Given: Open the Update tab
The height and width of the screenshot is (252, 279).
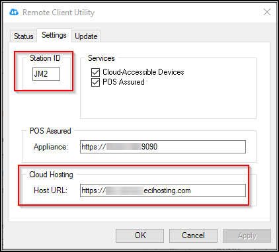Looking at the screenshot, I should [x=86, y=36].
